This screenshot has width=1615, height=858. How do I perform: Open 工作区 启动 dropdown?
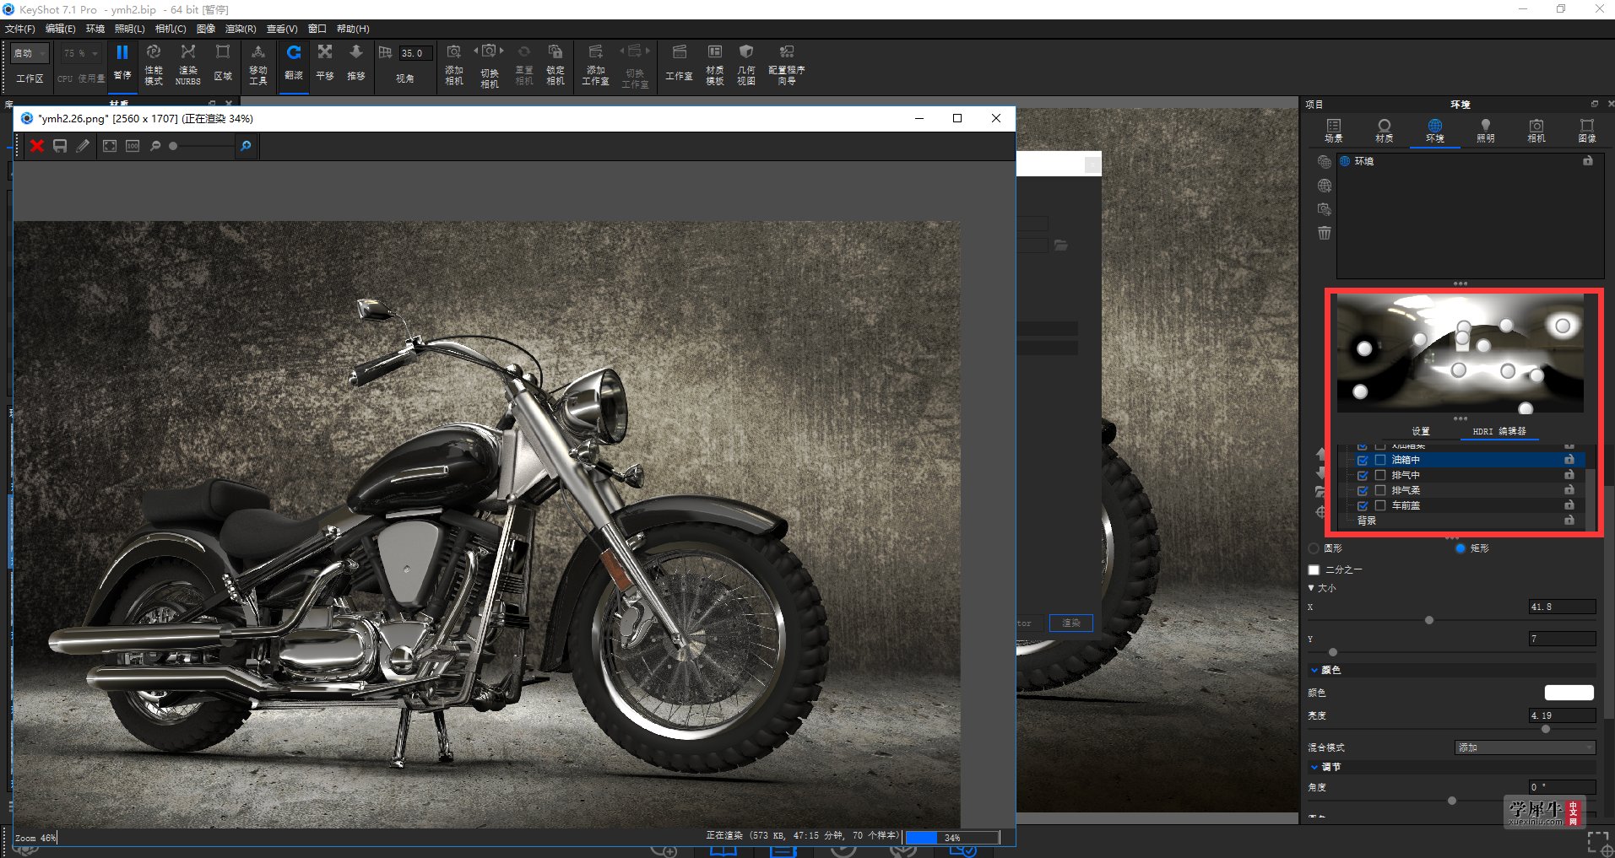tap(30, 53)
